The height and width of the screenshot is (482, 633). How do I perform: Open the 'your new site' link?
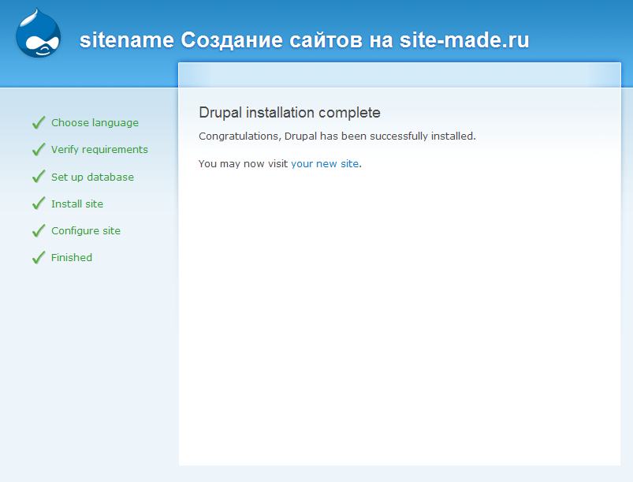pyautogui.click(x=325, y=163)
